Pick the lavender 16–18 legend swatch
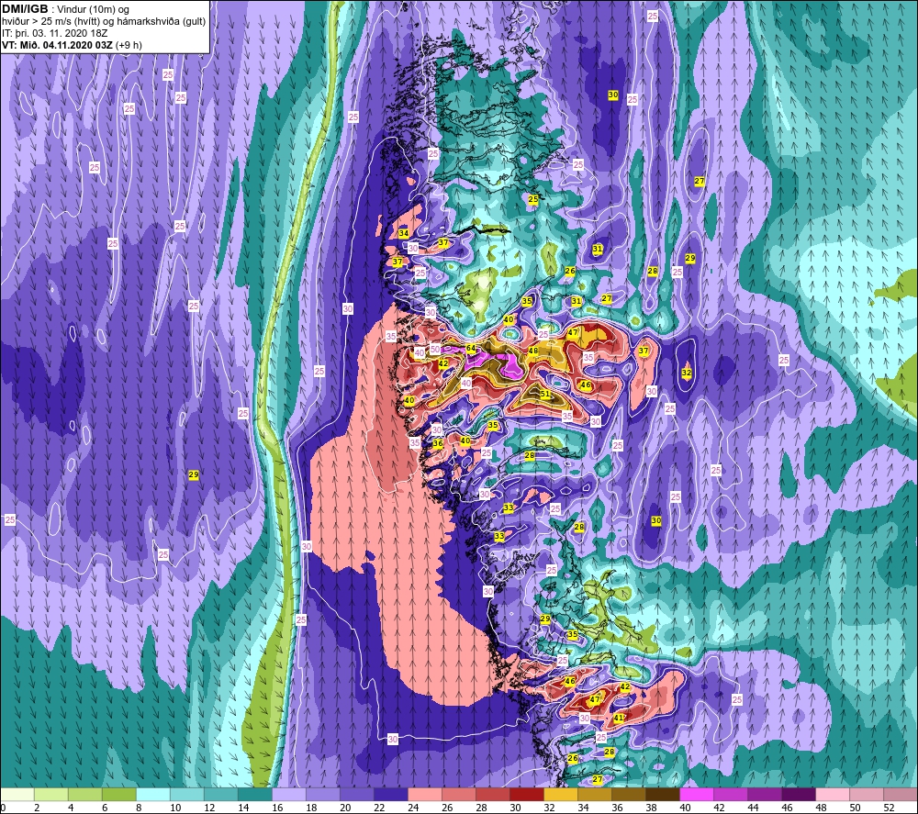This screenshot has width=918, height=814. tap(289, 794)
